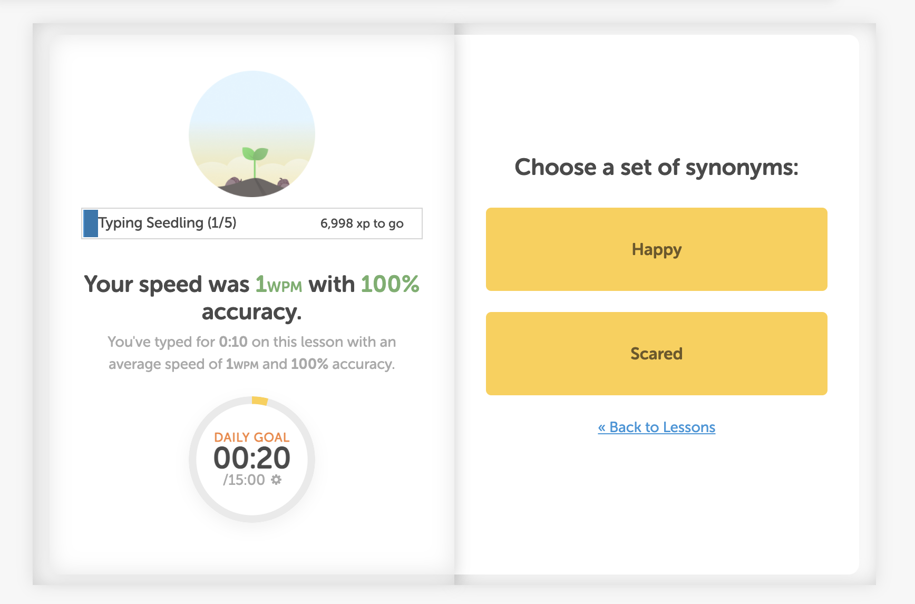Click the grey average speed 1WPM text
Screen dimensions: 915x604
point(242,364)
